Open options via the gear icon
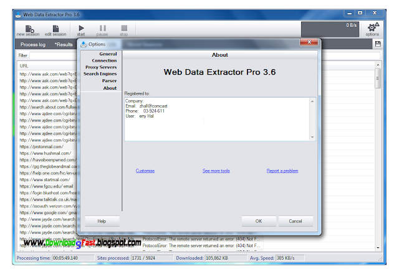The image size is (399, 274). pyautogui.click(x=373, y=29)
